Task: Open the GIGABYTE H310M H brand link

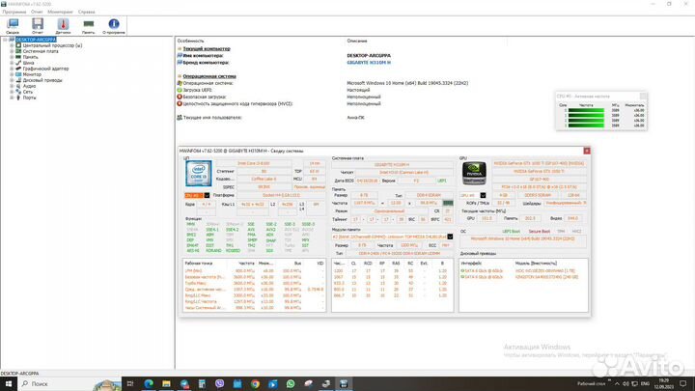Action: click(x=369, y=63)
